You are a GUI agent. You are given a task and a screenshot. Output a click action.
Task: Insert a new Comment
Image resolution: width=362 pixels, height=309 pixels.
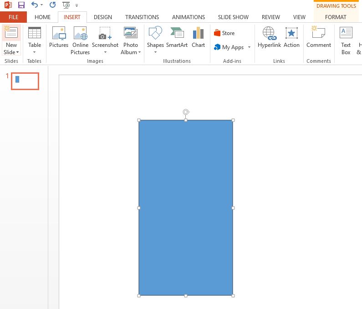point(319,37)
